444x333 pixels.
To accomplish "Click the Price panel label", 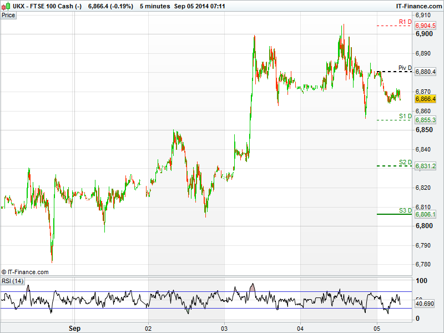I will click(x=8, y=15).
